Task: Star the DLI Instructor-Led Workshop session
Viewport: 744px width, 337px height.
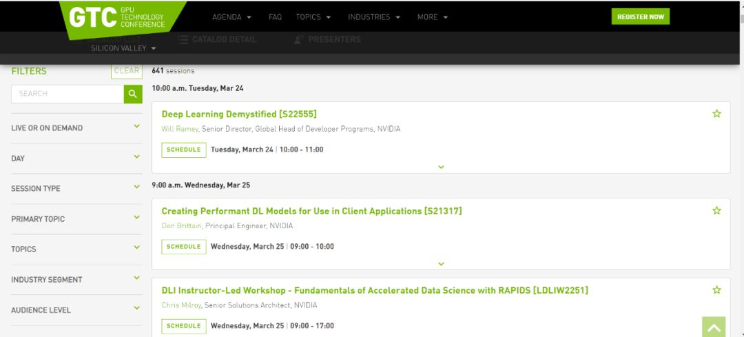Action: click(x=716, y=289)
